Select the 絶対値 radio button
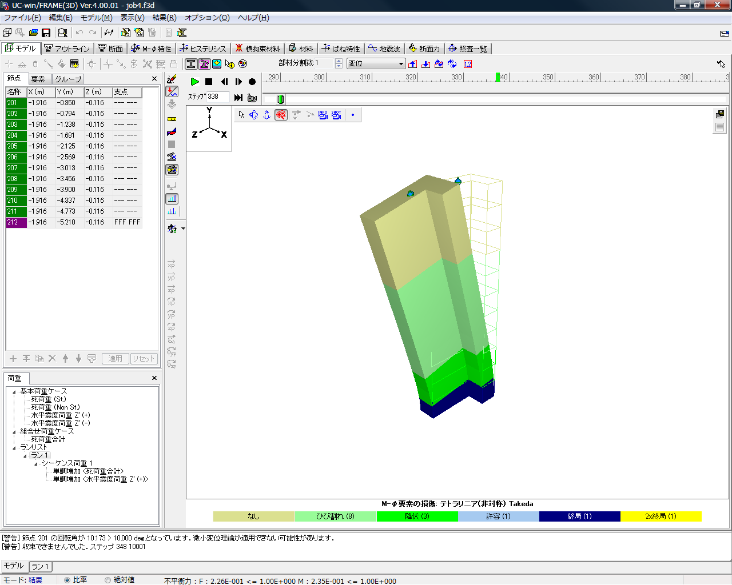This screenshot has height=585, width=732. coord(108,580)
